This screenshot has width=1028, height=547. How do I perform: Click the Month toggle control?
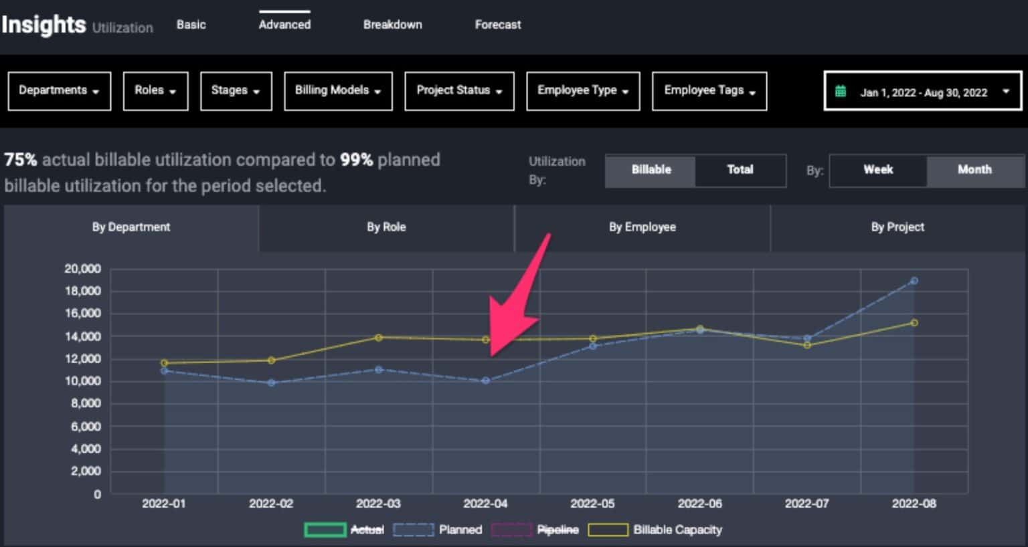point(974,170)
